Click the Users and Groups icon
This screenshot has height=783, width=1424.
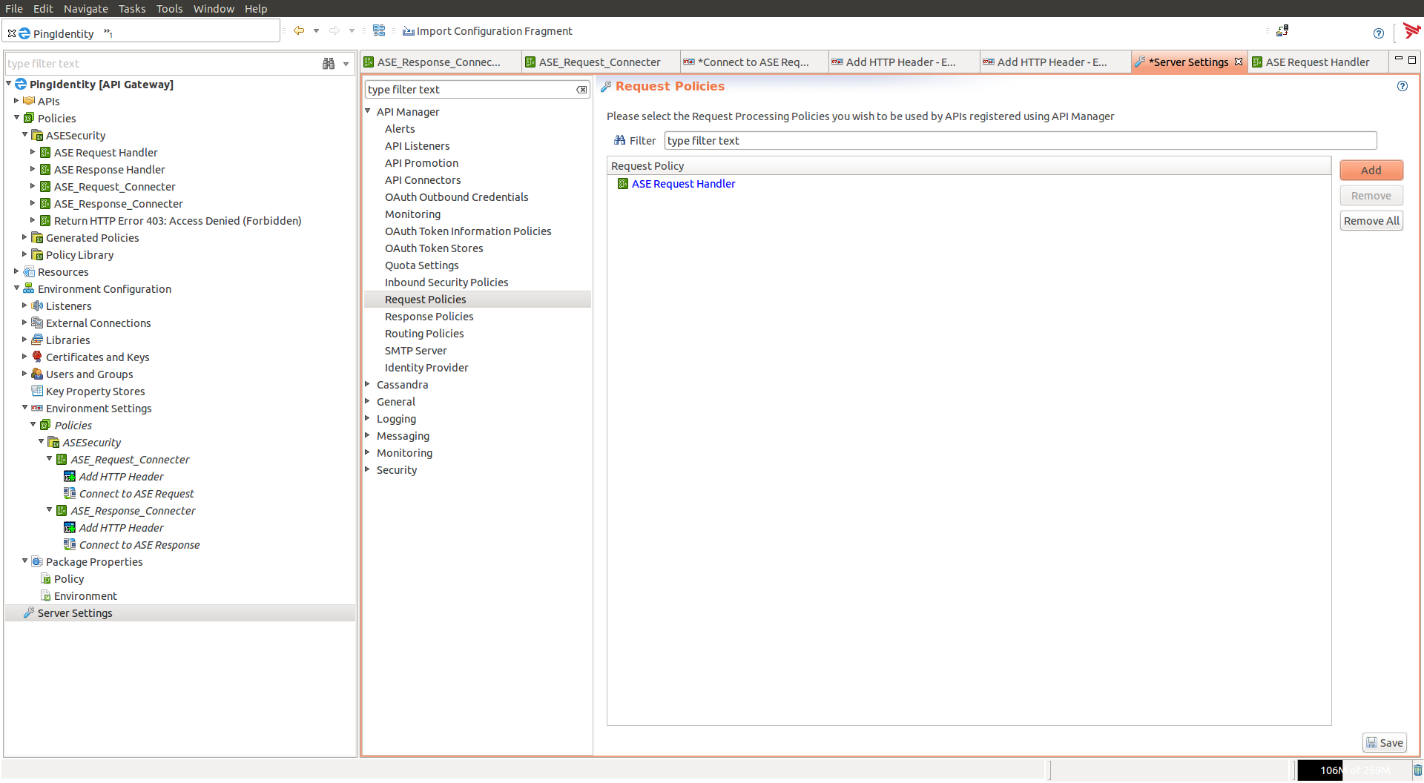(37, 374)
